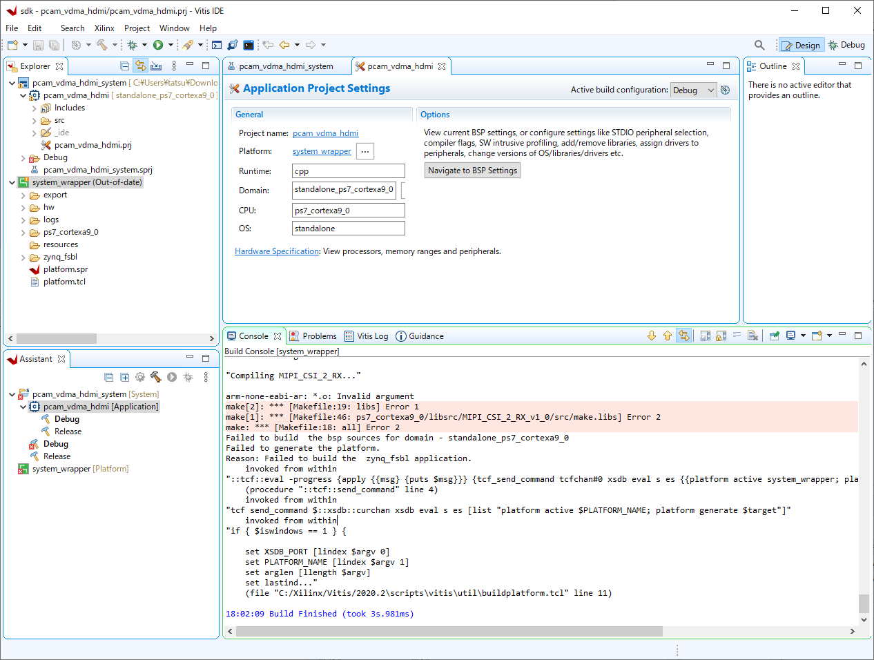This screenshot has width=874, height=660.
Task: Toggle scroll lock in Console toolbar
Action: coord(721,336)
